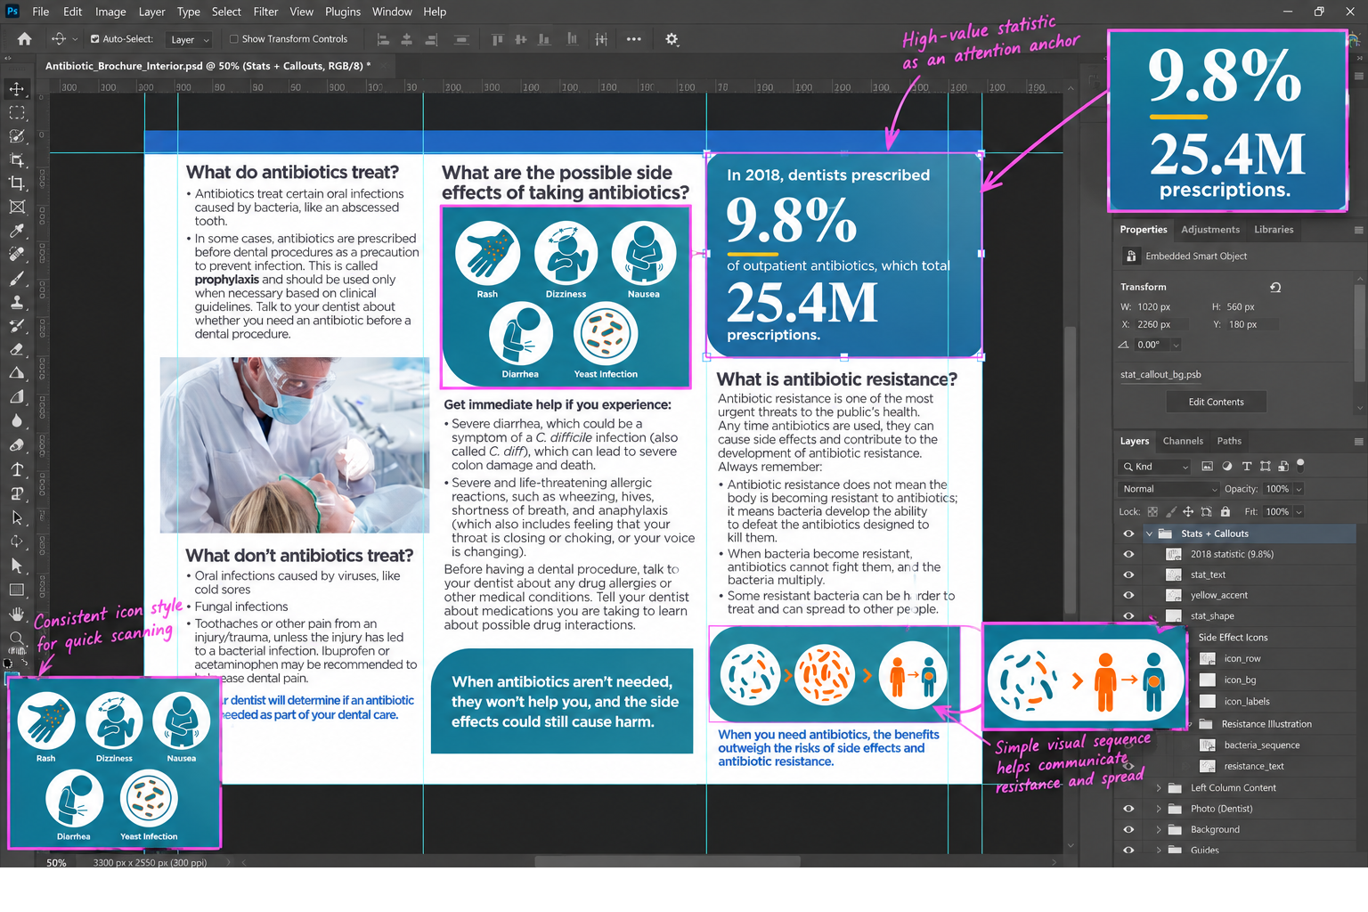Select the Rectangular Marquee tool
Viewport: 1368px width, 912px height.
pyautogui.click(x=17, y=113)
